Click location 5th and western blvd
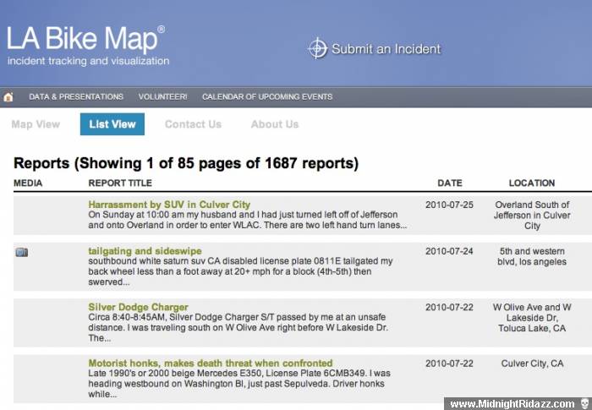The height and width of the screenshot is (410, 592). tap(532, 256)
